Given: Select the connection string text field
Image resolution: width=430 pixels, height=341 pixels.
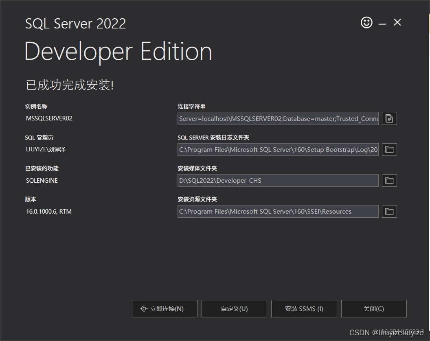Looking at the screenshot, I should pyautogui.click(x=278, y=118).
